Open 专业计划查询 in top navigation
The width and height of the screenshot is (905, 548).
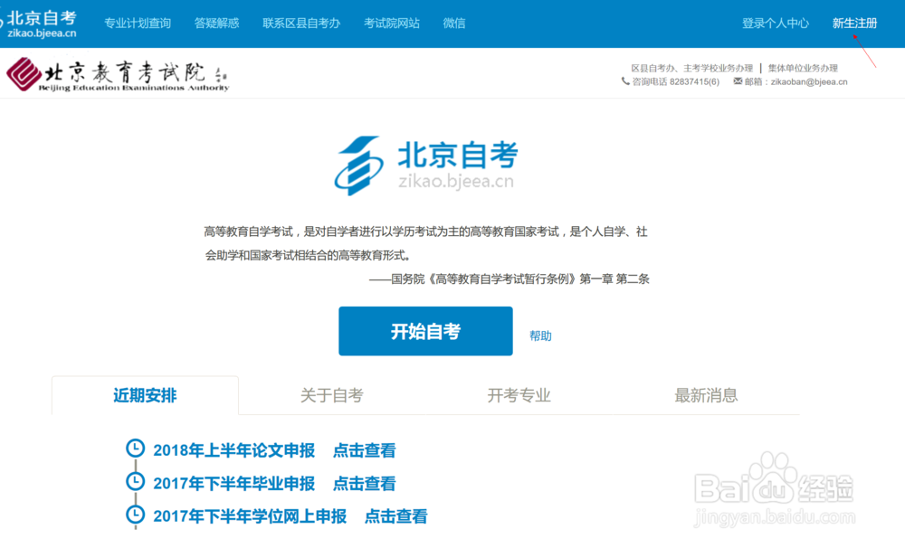pos(138,24)
